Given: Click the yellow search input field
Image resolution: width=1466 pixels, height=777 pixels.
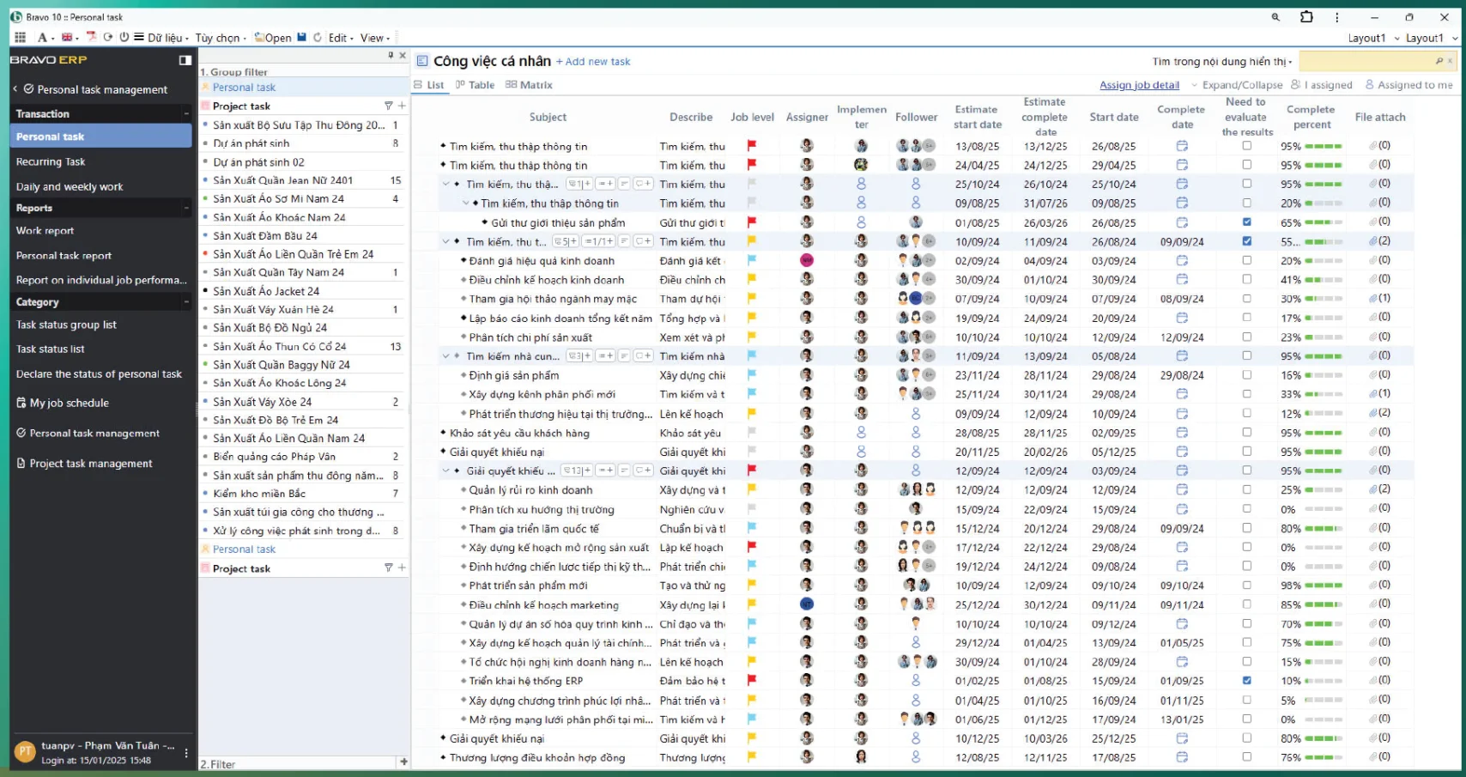Looking at the screenshot, I should click(1365, 61).
